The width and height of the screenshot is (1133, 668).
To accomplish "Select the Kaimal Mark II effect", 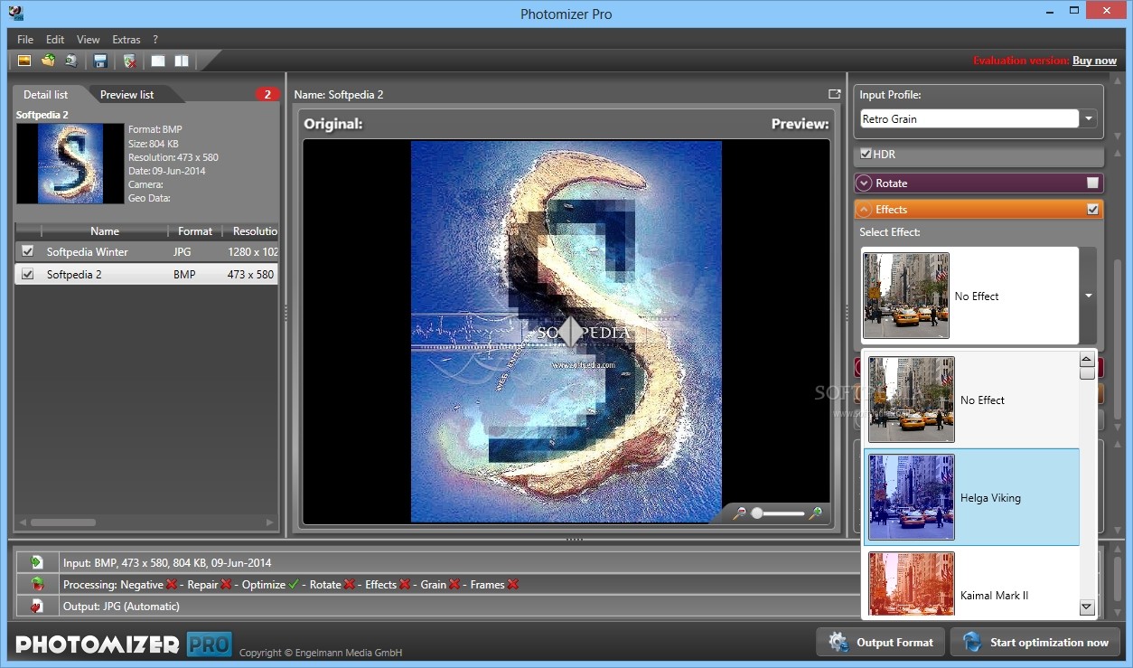I will click(971, 583).
